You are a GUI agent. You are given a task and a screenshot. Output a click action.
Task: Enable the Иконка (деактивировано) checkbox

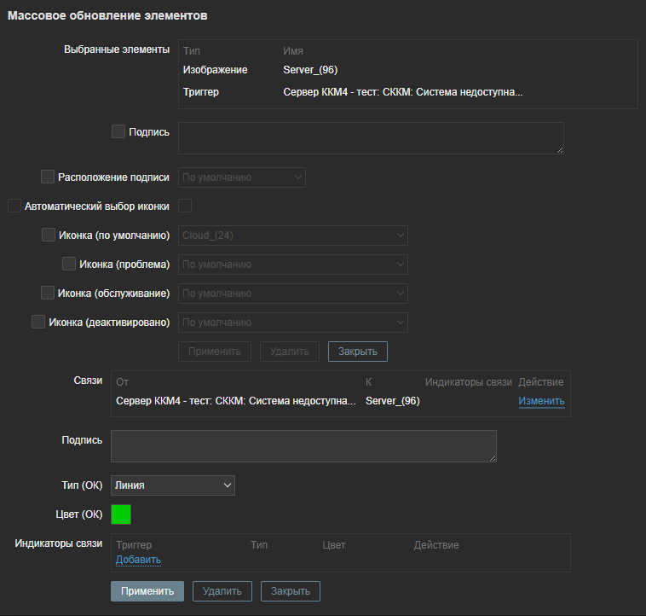point(38,322)
